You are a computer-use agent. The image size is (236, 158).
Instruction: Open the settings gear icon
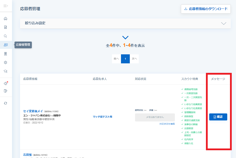coord(6,62)
